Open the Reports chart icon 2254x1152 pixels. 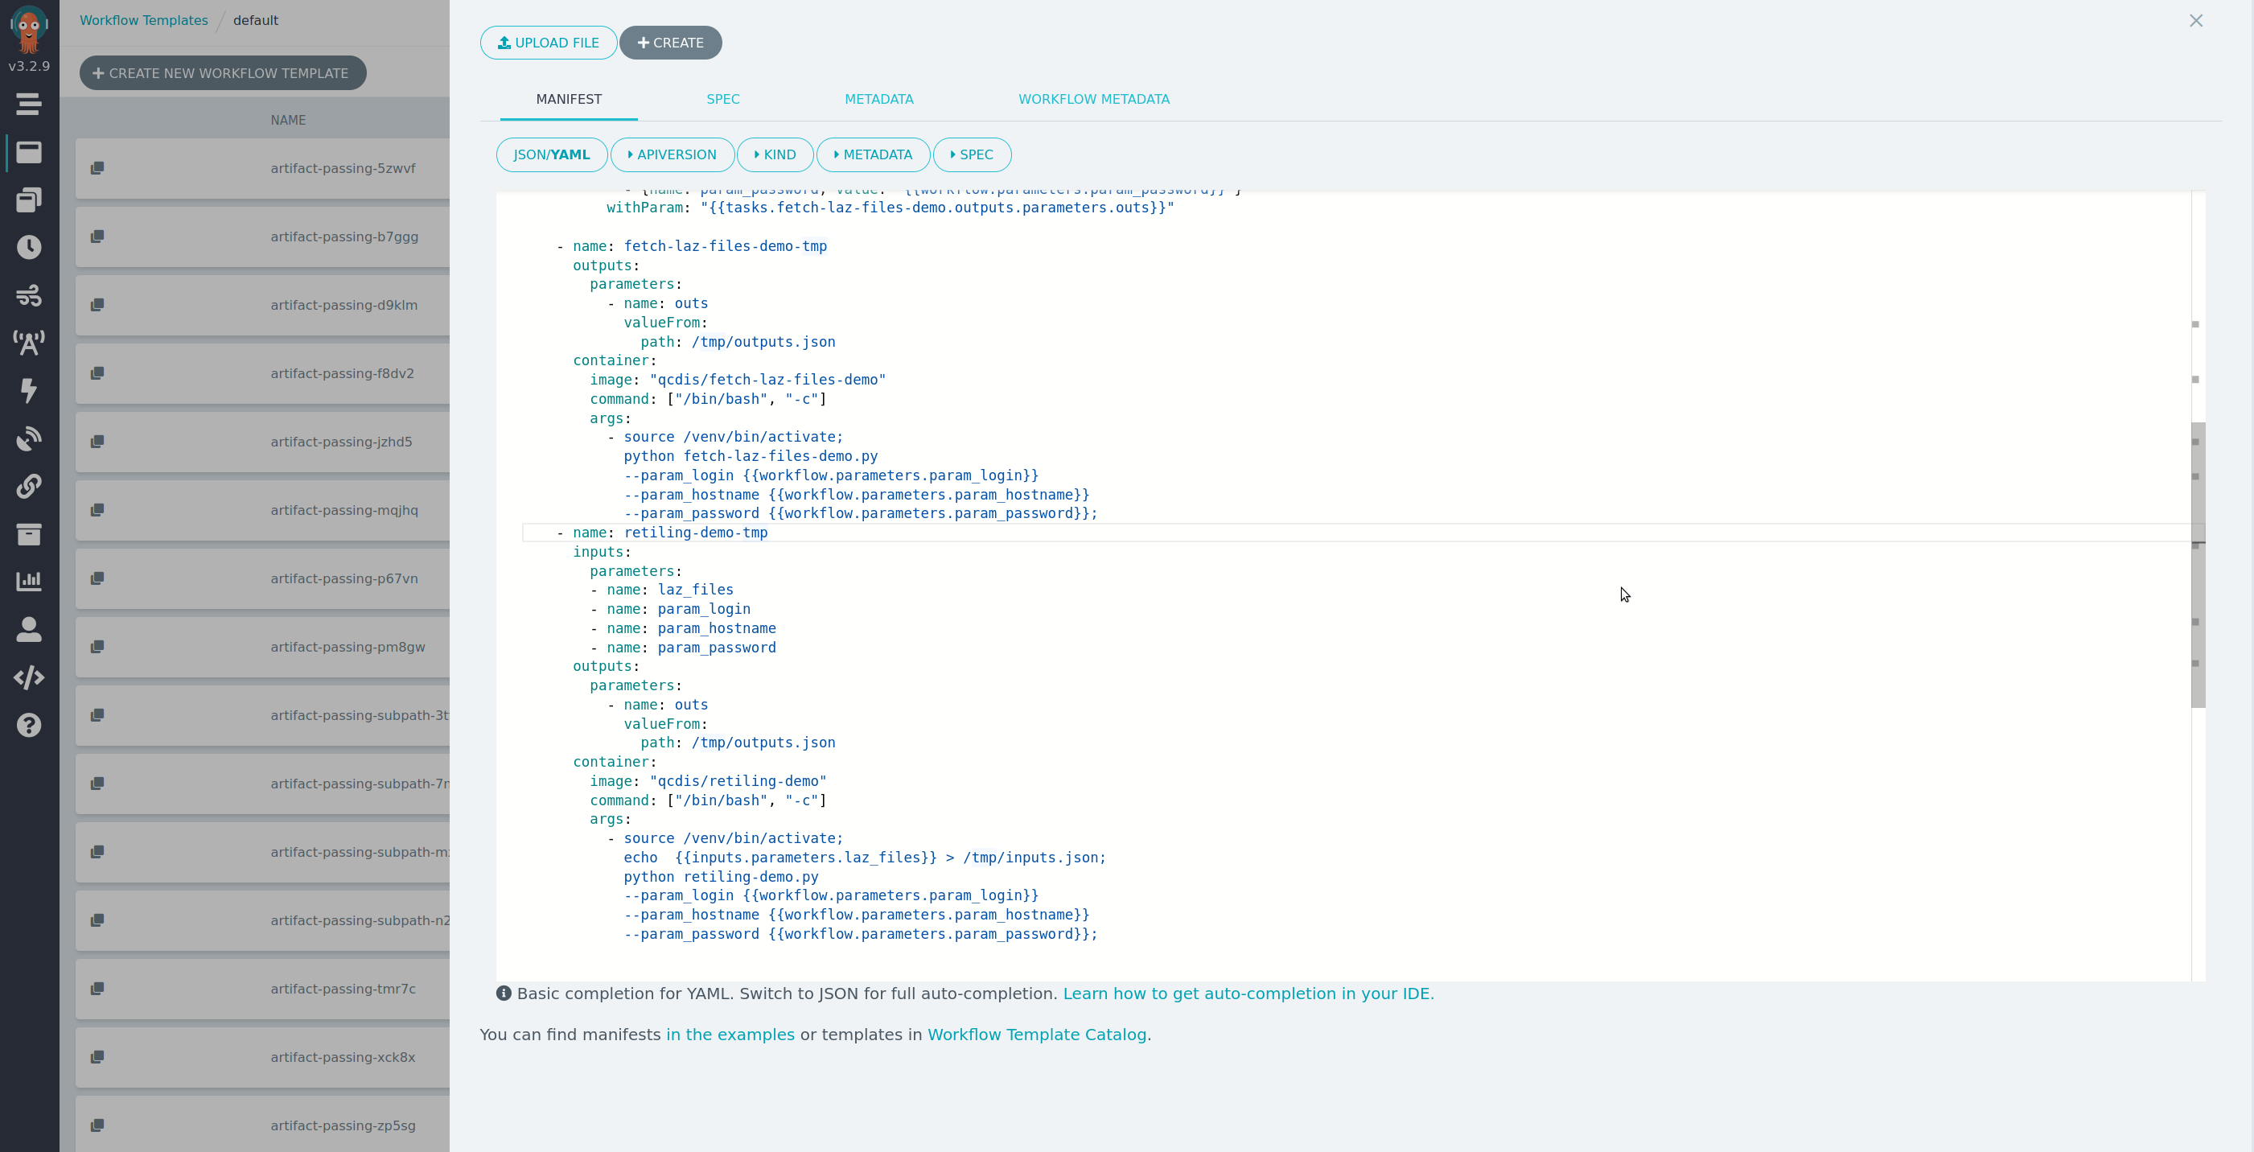click(x=29, y=580)
